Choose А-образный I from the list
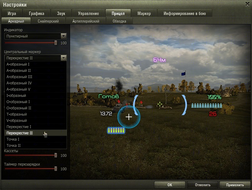252x190 pixels. pyautogui.click(x=36, y=64)
